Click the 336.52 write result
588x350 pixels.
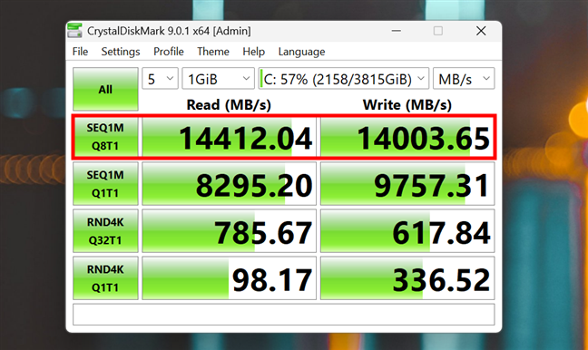407,278
